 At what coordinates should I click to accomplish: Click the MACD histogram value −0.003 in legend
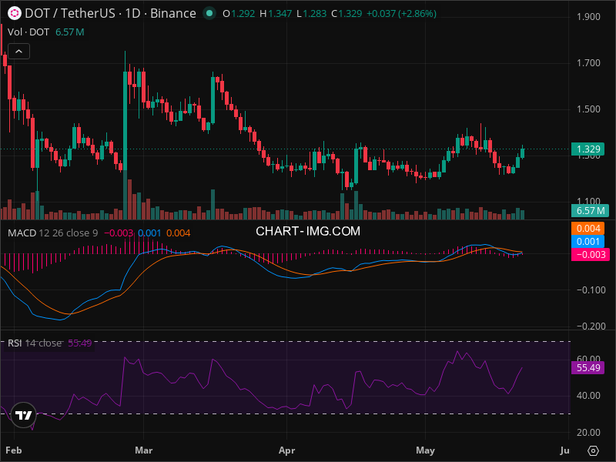click(119, 233)
